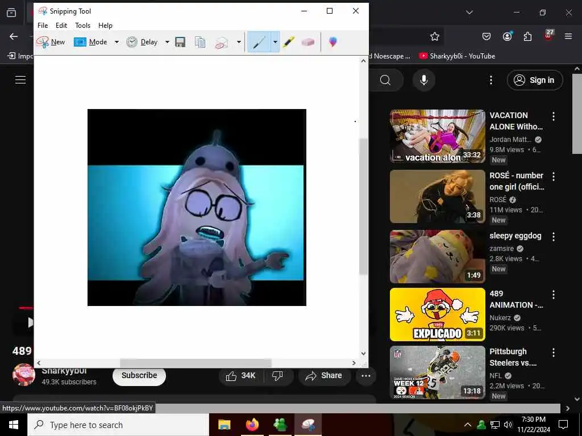This screenshot has width=582, height=436.
Task: Open the File menu in Snipping Tool
Action: click(x=43, y=25)
